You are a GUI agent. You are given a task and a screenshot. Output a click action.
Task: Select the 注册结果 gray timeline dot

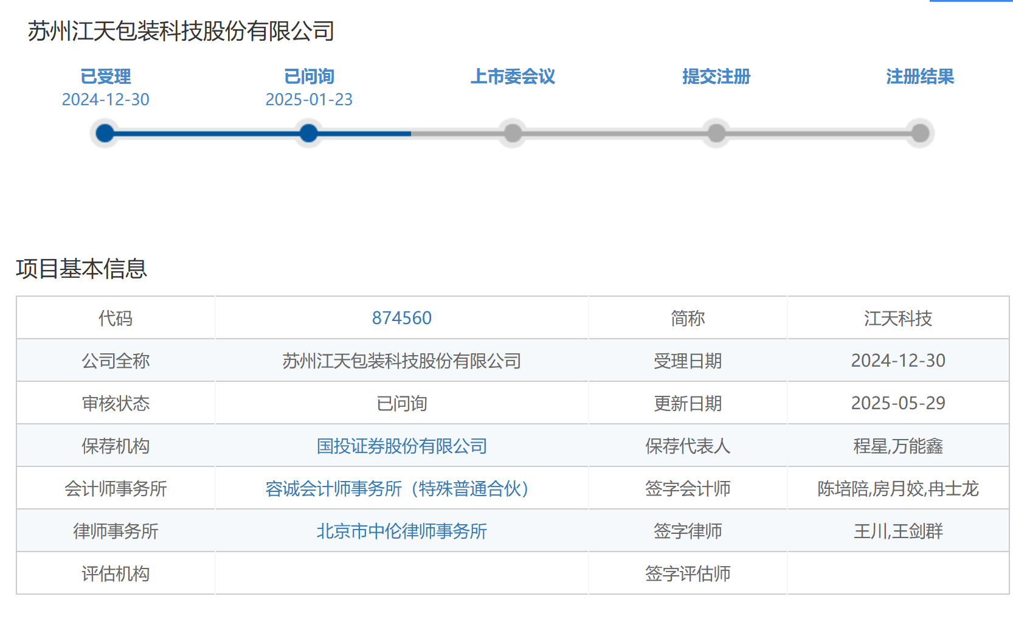pos(920,133)
